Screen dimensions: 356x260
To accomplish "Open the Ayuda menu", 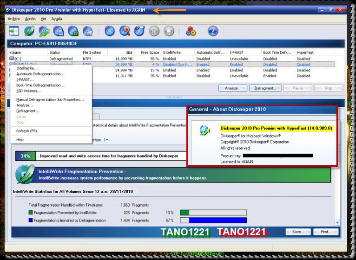I will pyautogui.click(x=57, y=19).
